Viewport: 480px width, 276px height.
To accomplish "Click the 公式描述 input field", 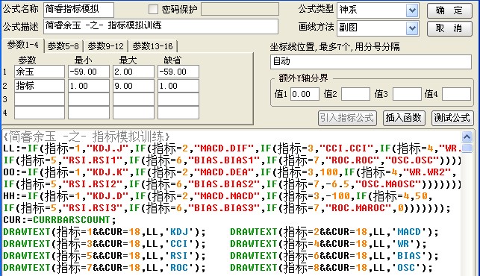I will [x=161, y=26].
